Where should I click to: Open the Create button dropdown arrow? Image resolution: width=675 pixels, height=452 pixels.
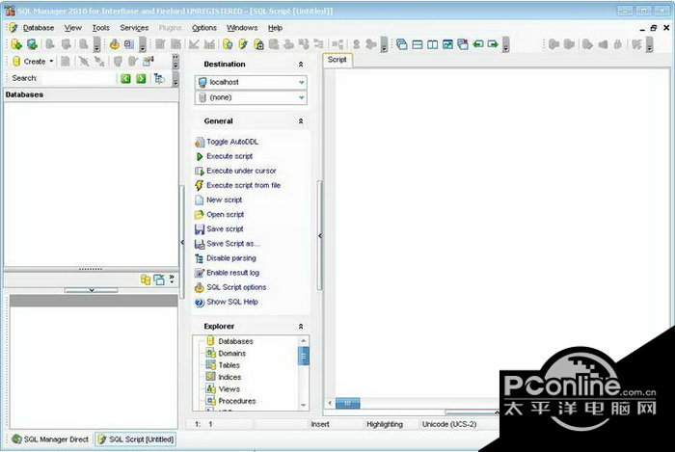point(51,62)
